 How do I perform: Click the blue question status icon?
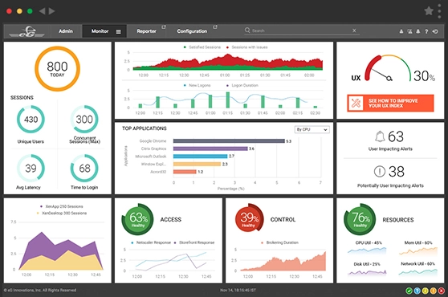point(417,291)
